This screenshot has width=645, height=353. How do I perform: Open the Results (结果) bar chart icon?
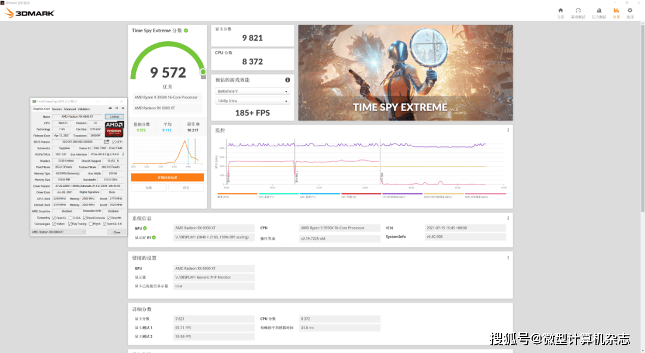click(x=616, y=11)
